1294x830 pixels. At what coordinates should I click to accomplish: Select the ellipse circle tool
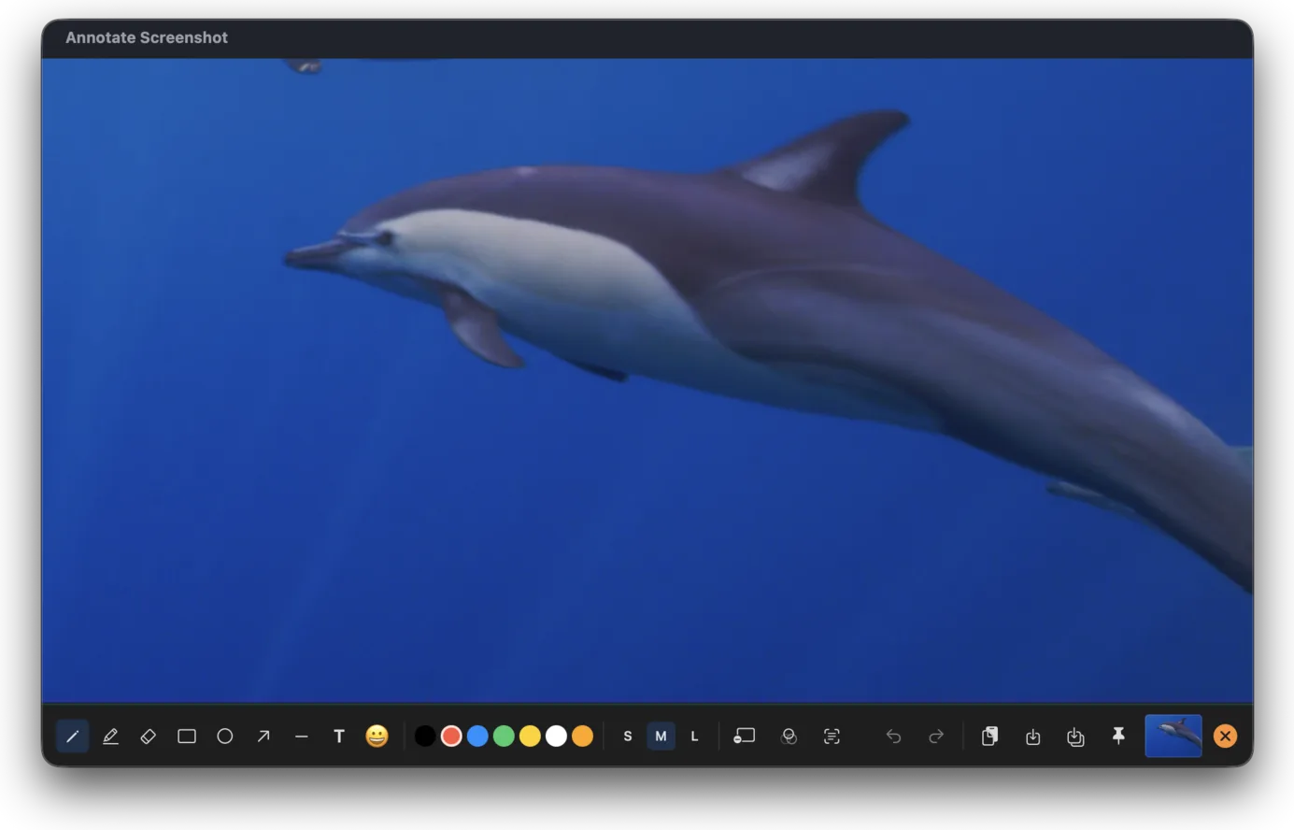pyautogui.click(x=225, y=737)
